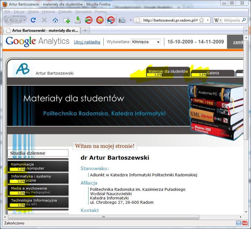
Task: Click the Wikipedia search field
Action: 232,20
